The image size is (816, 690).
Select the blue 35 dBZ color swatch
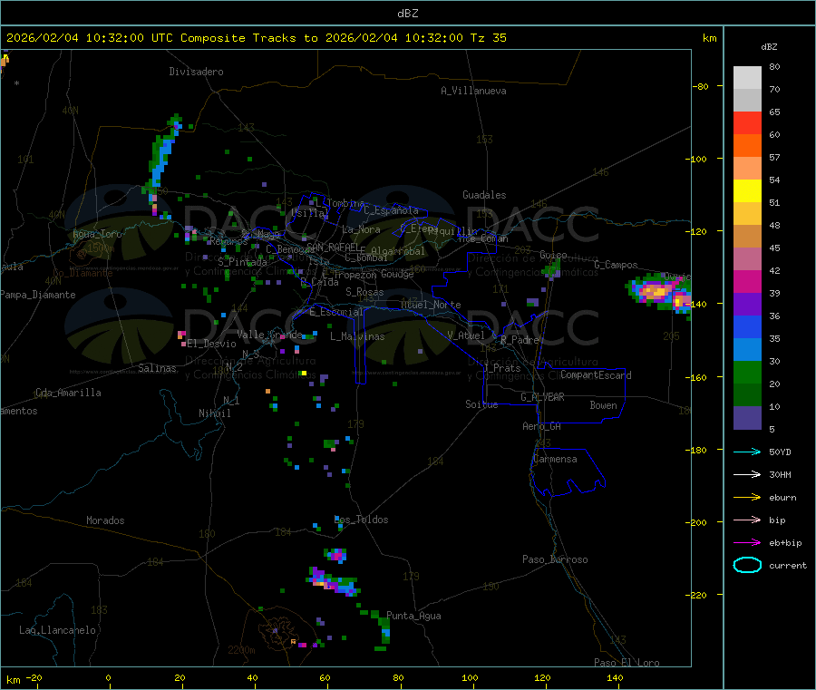coord(747,326)
